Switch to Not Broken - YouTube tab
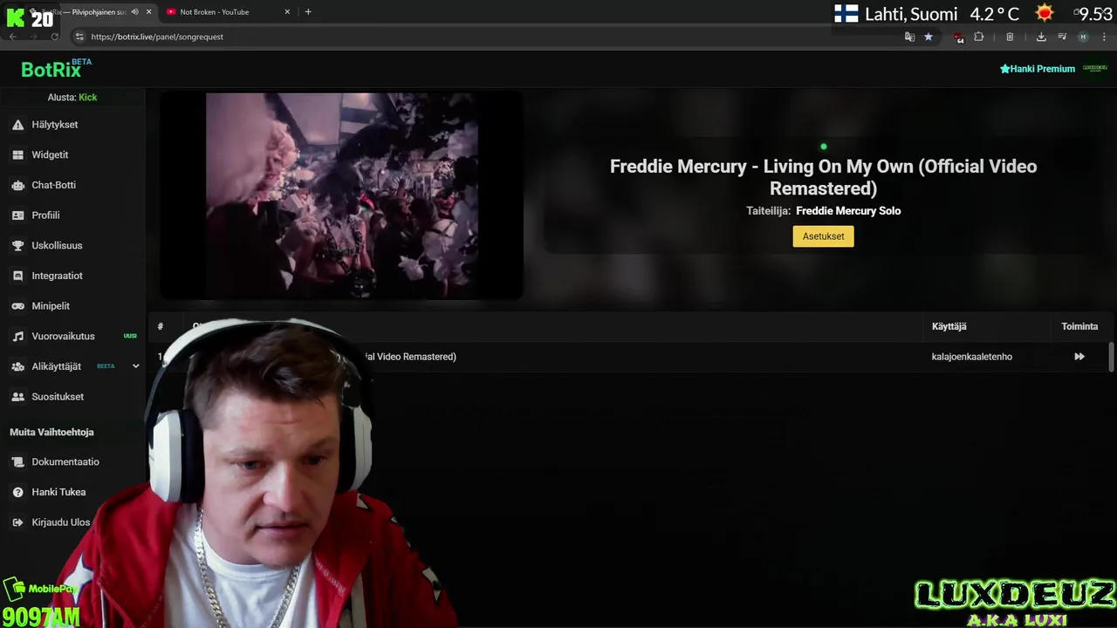Screen dimensions: 1117x628 (x=225, y=12)
